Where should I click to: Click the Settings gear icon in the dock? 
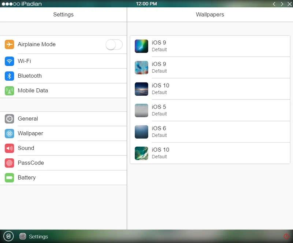[23, 236]
